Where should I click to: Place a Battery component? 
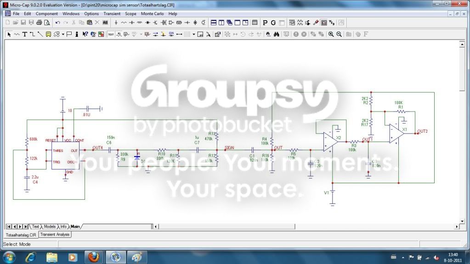(187, 22)
